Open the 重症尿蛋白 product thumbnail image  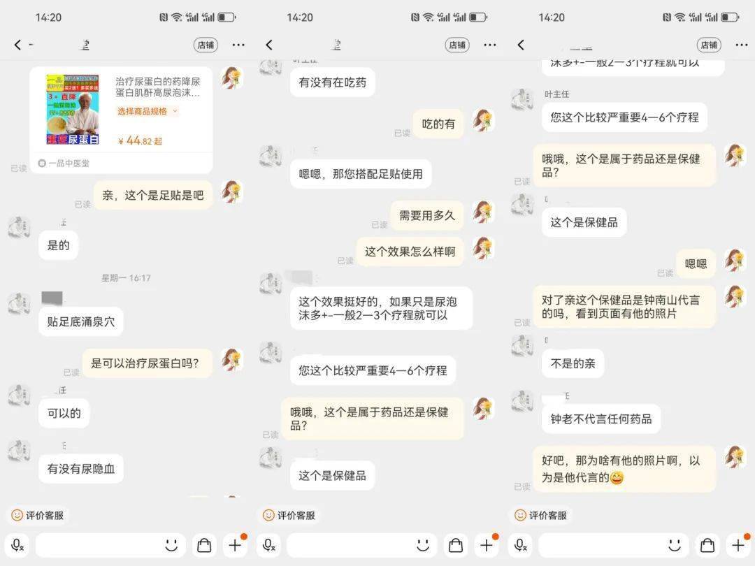72,109
